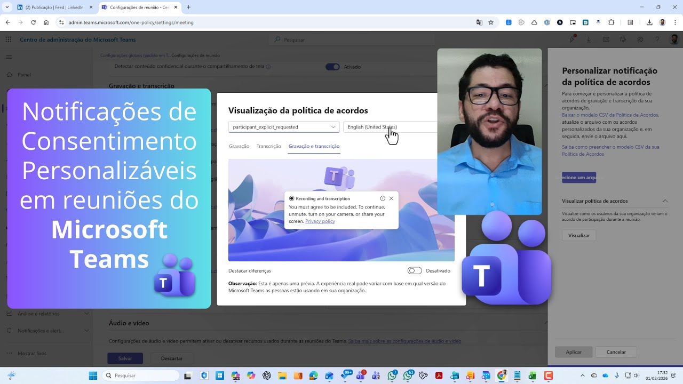This screenshot has height=384, width=683.
Task: Click Baixar o modelo CSV da Política de Acordos link
Action: (610, 115)
